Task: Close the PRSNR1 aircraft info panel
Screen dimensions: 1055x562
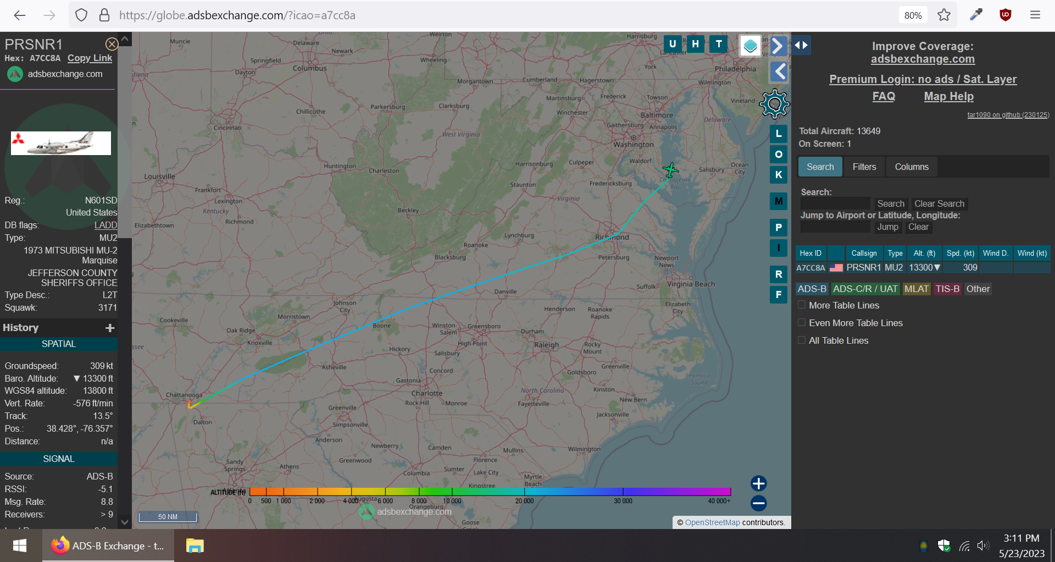Action: click(x=112, y=44)
